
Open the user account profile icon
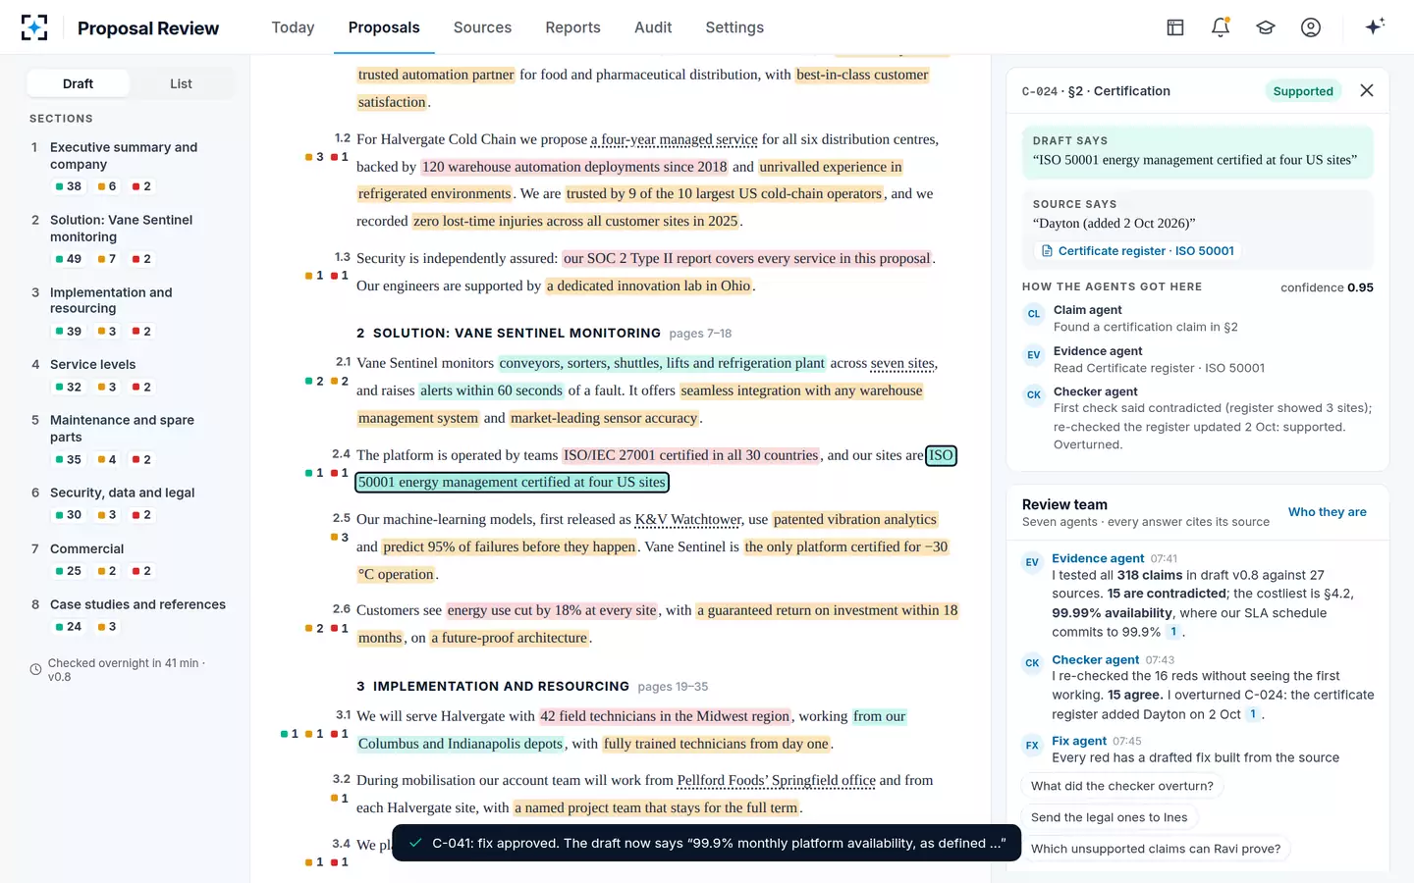pyautogui.click(x=1311, y=27)
